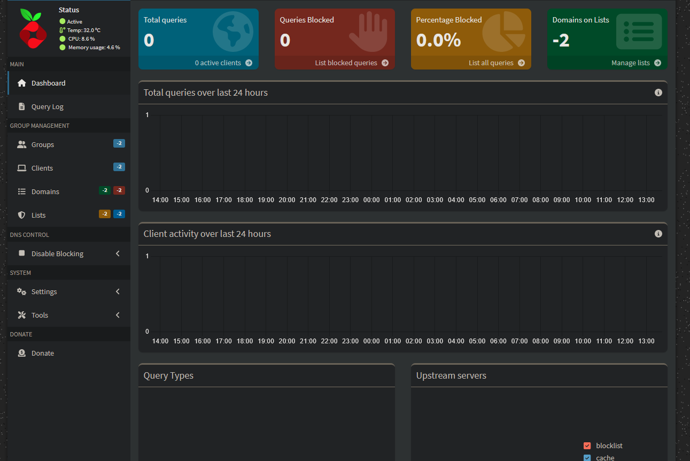Click the Client activity over last 24 hours title
Screen dimensions: 690x461
coord(207,234)
